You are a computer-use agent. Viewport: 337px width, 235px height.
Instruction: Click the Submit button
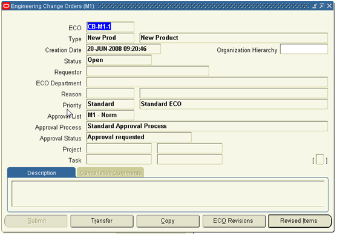click(36, 221)
